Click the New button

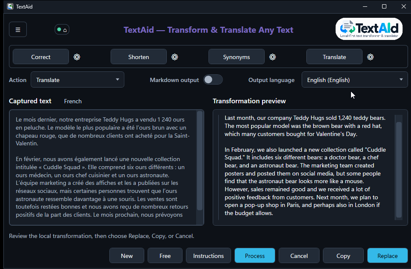click(127, 256)
